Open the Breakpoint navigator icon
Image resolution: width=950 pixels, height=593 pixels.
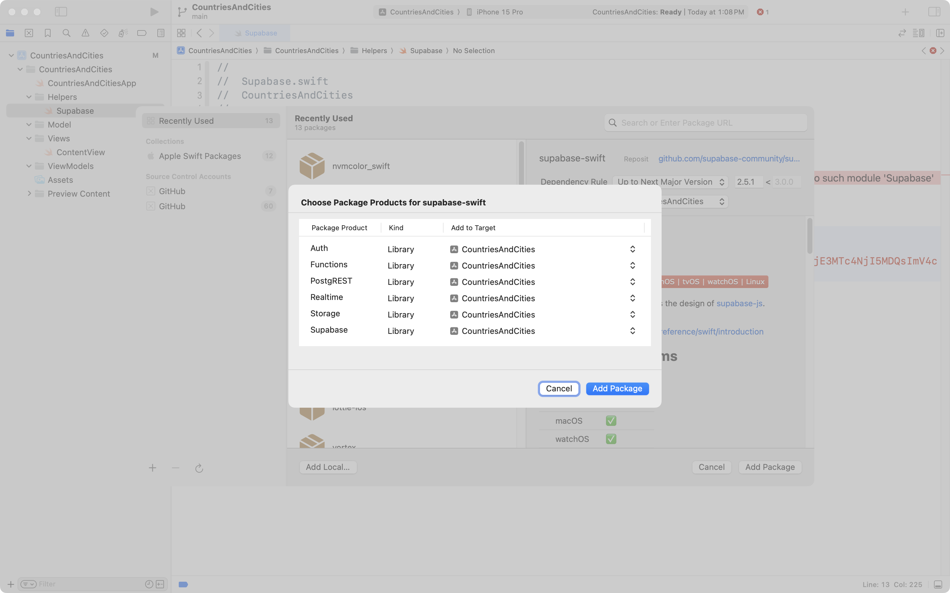coord(142,33)
